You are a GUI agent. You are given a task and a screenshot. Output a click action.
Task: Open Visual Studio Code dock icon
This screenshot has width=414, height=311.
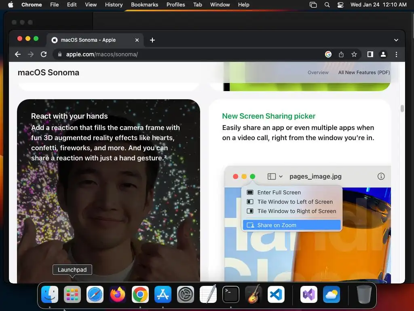pyautogui.click(x=276, y=294)
